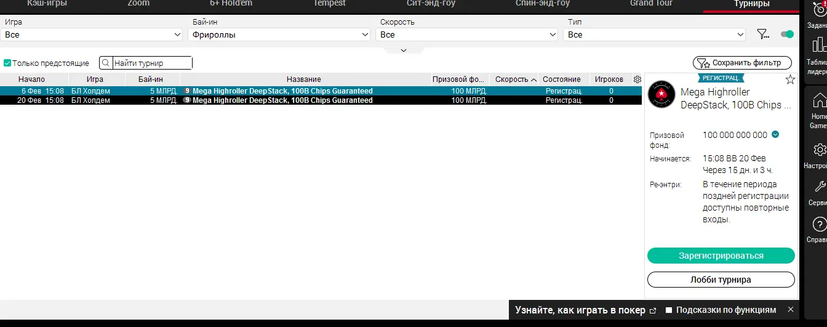Open Настройки gear in sidebar
Screen dimensions: 827x327
click(x=820, y=150)
